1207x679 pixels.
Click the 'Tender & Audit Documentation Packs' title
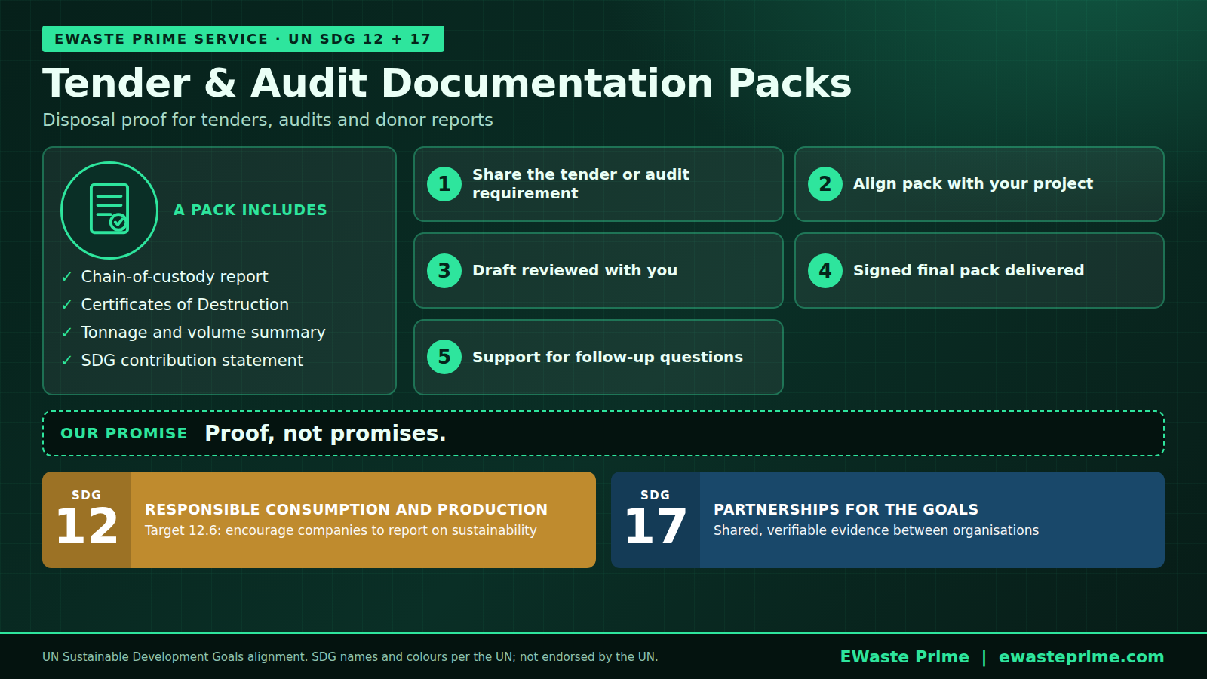(x=447, y=83)
